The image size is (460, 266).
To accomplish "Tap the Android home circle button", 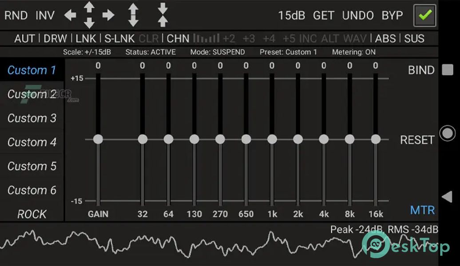I will [448, 133].
